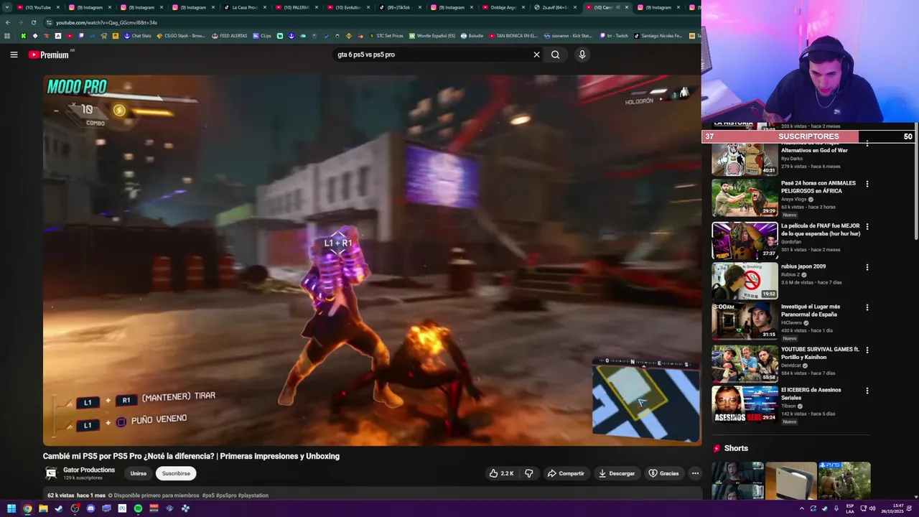Clear the search text with the X

point(536,55)
